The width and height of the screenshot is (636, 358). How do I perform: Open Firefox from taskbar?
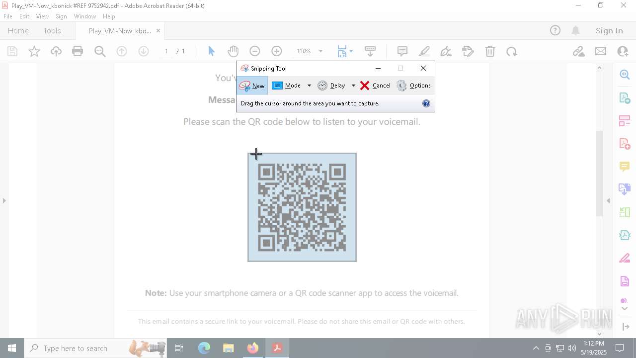click(253, 348)
